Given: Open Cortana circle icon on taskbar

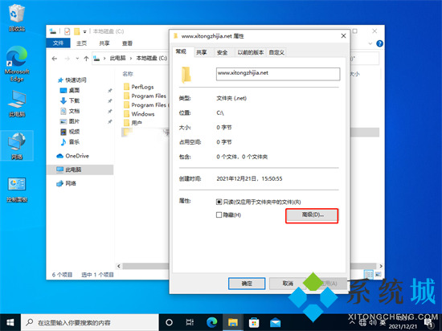Looking at the screenshot, I should pyautogui.click(x=169, y=322).
